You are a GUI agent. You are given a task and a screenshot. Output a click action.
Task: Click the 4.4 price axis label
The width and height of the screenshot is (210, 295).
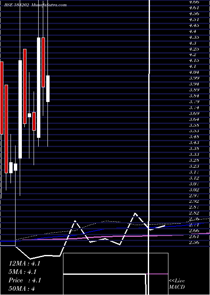point(192,31)
